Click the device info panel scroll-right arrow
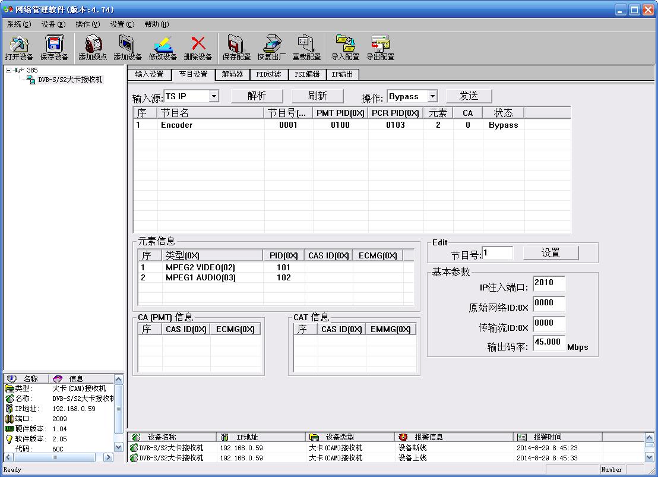This screenshot has height=477, width=658. pos(108,457)
